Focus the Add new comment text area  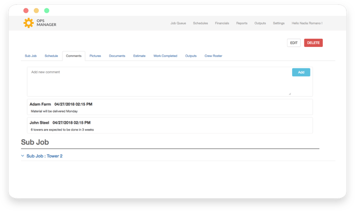pos(160,82)
